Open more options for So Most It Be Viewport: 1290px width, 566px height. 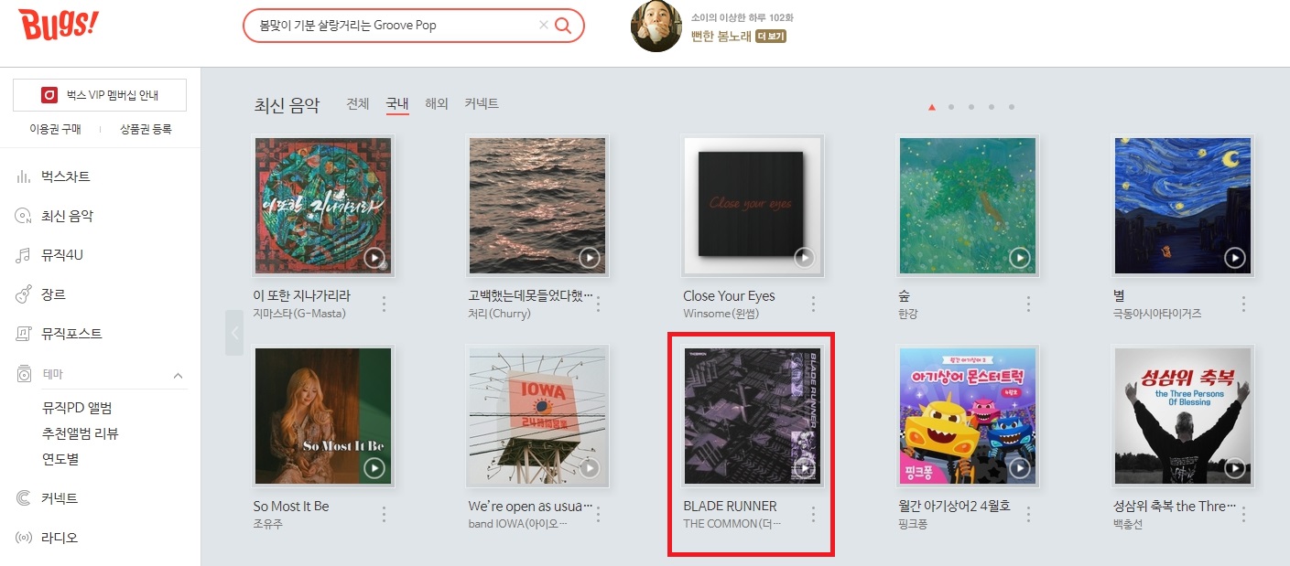coord(384,514)
